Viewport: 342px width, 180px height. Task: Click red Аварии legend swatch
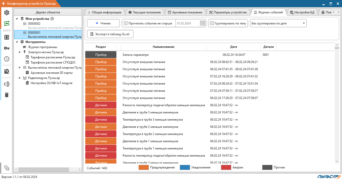(x=226, y=167)
